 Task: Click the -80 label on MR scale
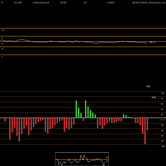[162, 141]
